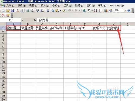The width and height of the screenshot is (135, 101).
Task: Select the Format Painter brush icon
Action: click(x=64, y=11)
